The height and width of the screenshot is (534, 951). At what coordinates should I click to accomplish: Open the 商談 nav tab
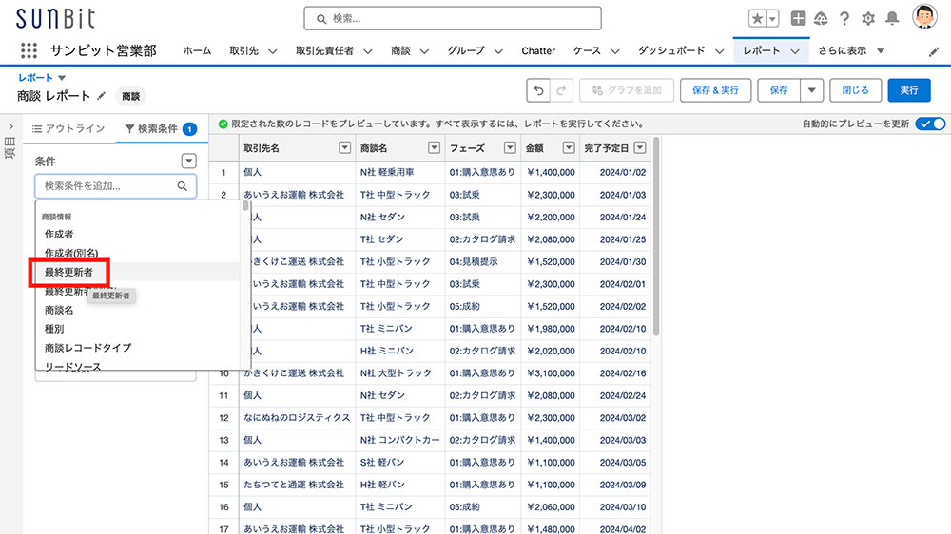[x=401, y=51]
